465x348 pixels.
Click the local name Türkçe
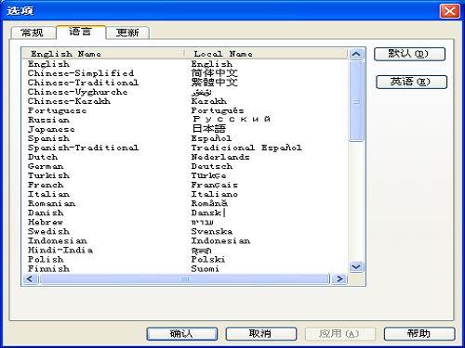point(208,175)
